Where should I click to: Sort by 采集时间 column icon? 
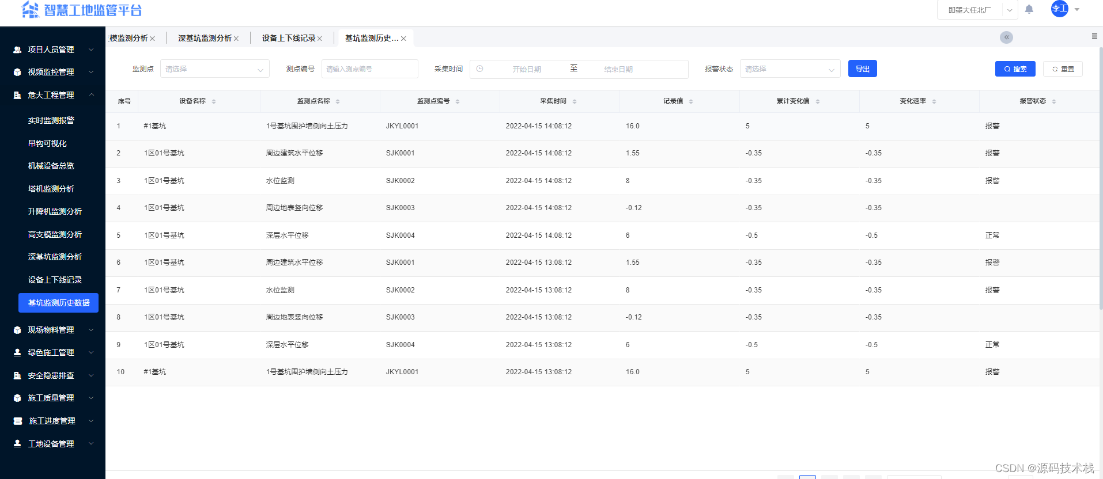click(x=575, y=101)
